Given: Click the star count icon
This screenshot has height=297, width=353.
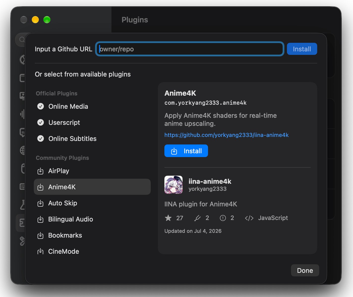Looking at the screenshot, I should click(x=168, y=218).
